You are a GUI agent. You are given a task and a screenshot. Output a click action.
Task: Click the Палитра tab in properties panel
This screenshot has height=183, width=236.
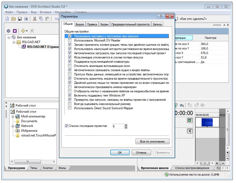(210, 38)
